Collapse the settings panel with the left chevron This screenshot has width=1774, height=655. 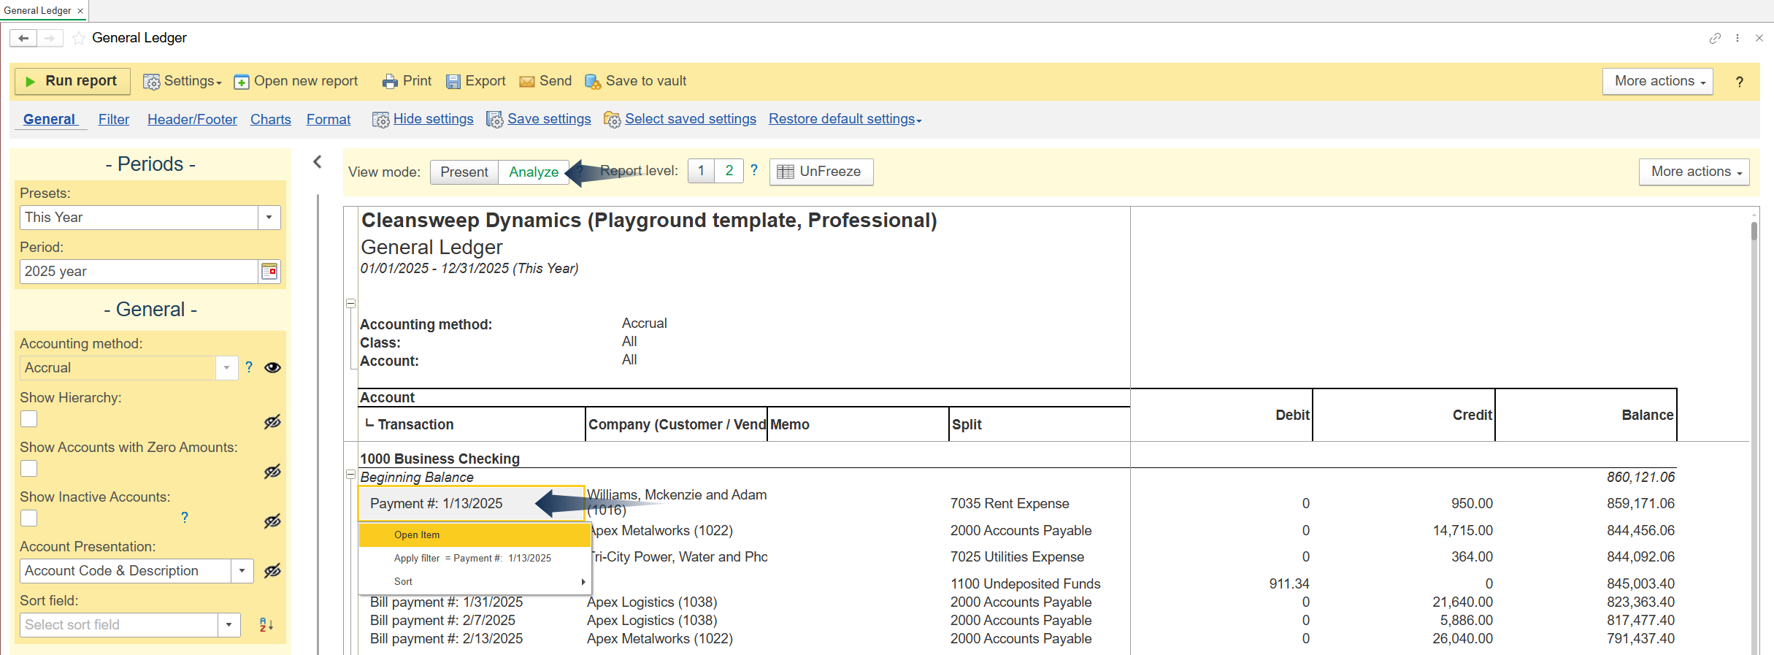[318, 162]
